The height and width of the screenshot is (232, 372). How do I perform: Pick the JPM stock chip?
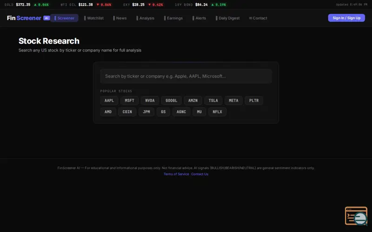(x=146, y=112)
